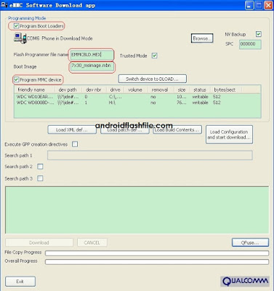
Task: Click the green log output area
Action: pos(137,210)
